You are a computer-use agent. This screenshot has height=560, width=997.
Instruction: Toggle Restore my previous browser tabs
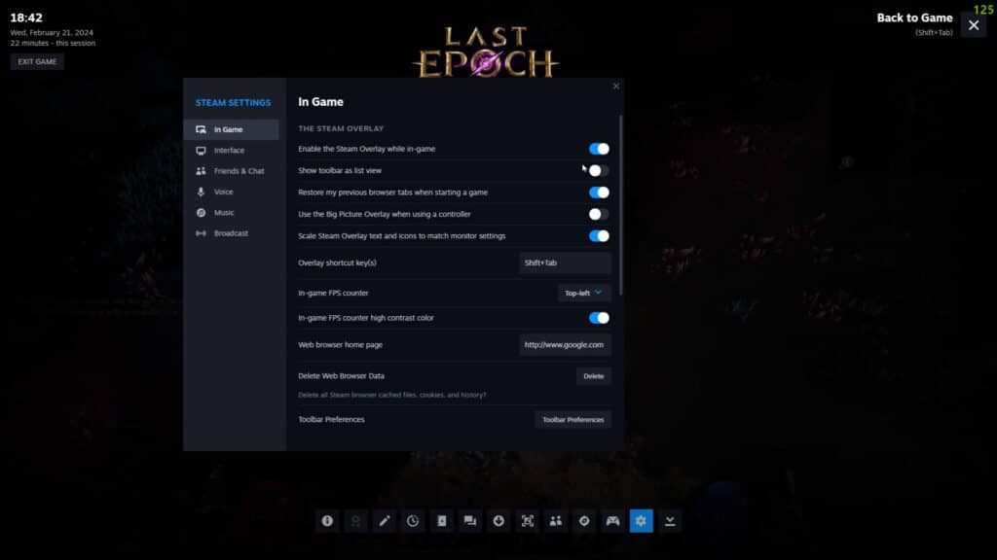point(599,192)
